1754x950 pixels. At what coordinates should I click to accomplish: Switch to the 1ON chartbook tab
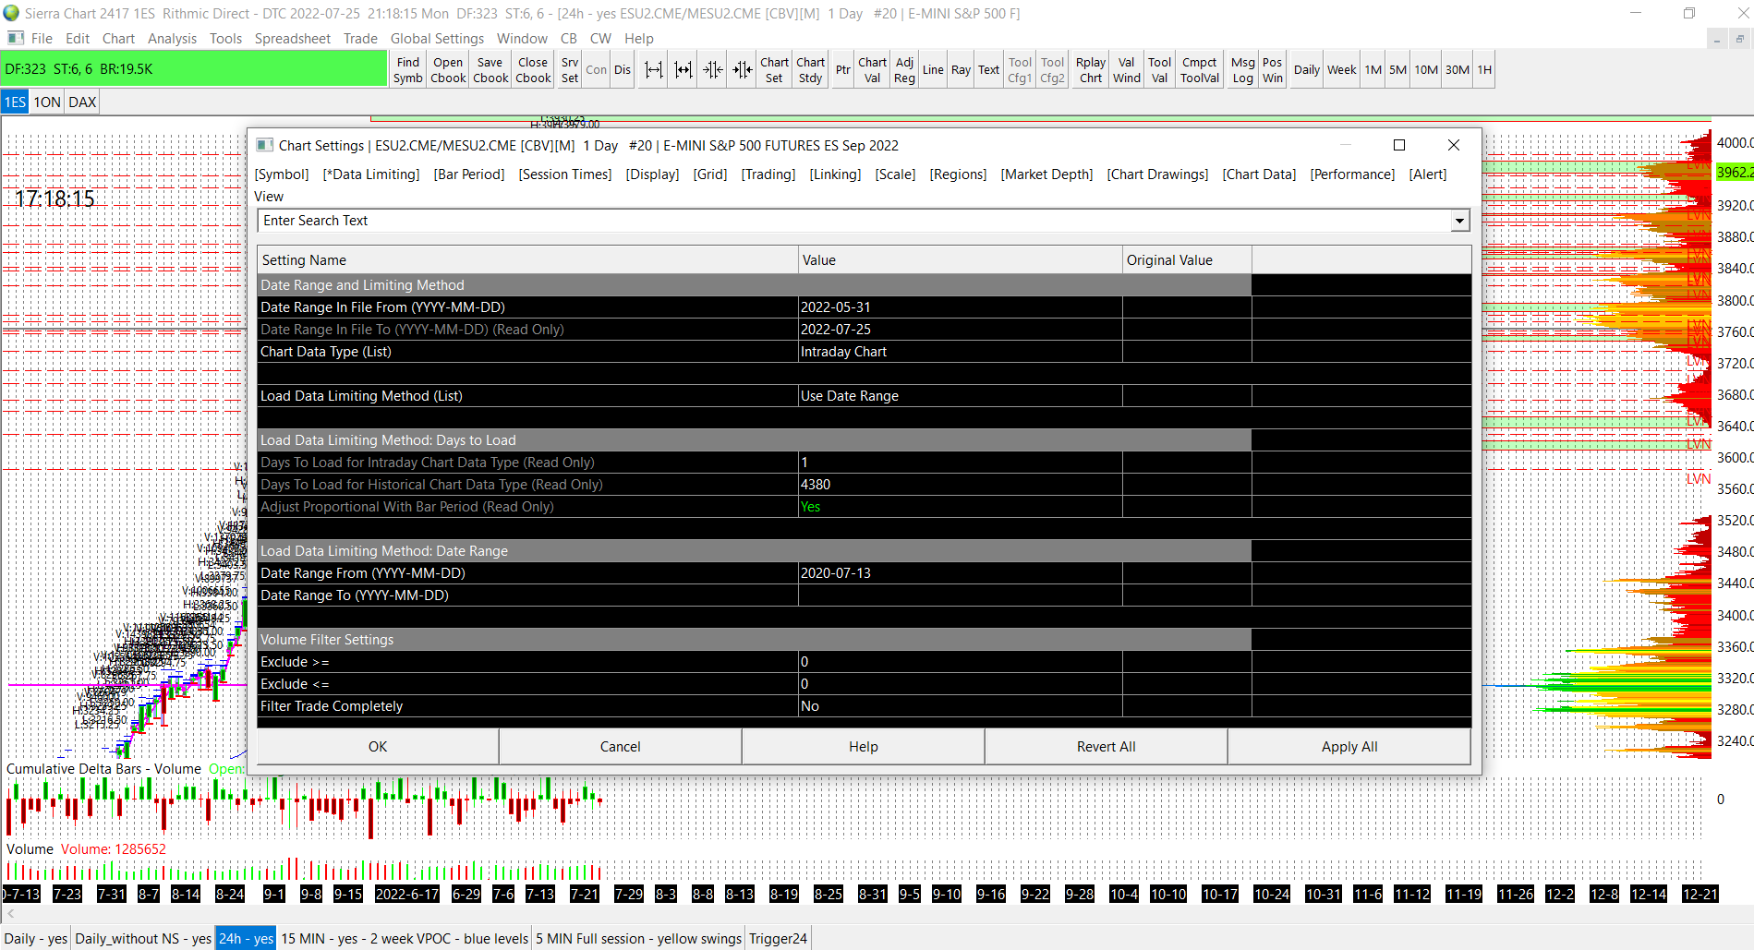point(47,102)
